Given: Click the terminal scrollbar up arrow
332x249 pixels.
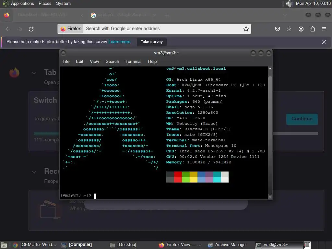Looking at the screenshot, I should (270, 69).
